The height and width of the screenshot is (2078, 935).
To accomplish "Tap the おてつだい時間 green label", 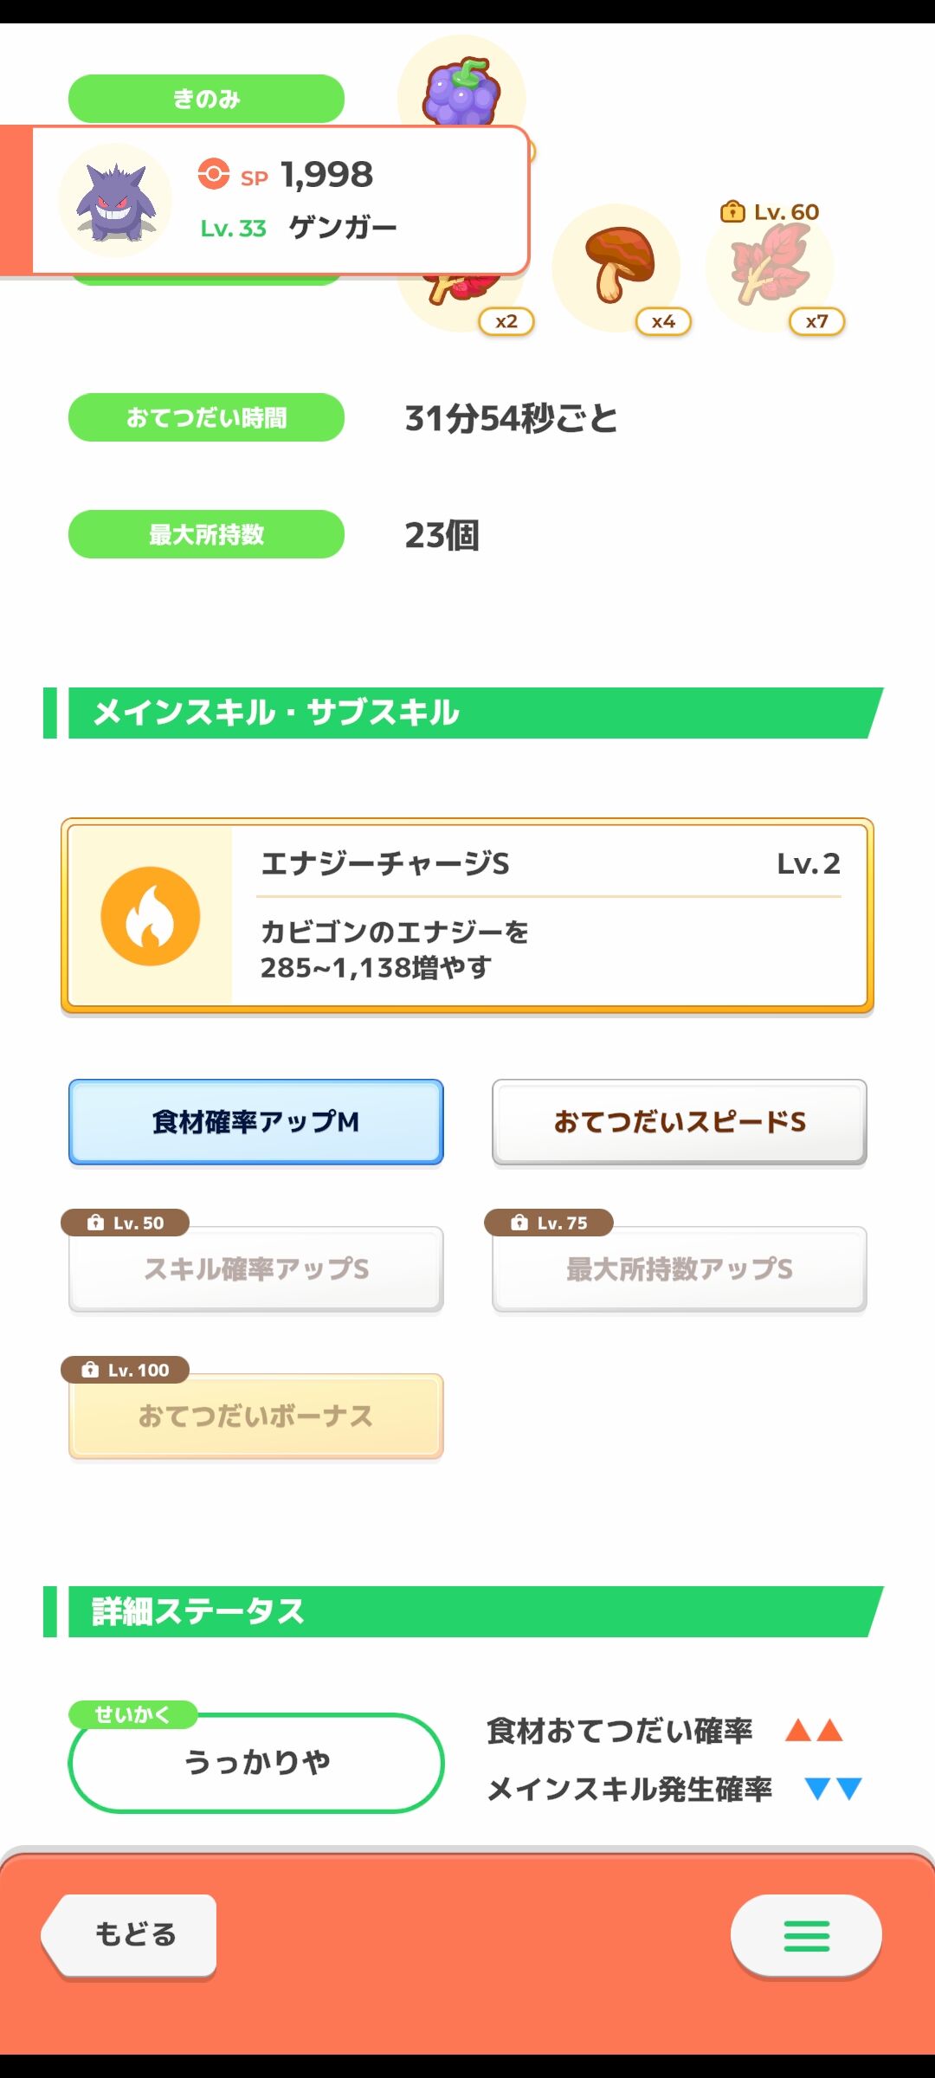I will click(x=206, y=417).
